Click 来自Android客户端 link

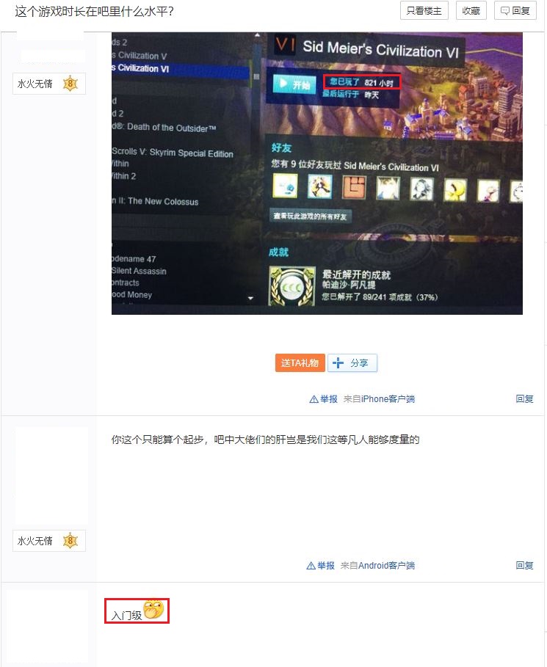pyautogui.click(x=377, y=565)
